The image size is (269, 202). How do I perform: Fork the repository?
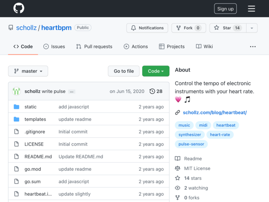point(189,28)
